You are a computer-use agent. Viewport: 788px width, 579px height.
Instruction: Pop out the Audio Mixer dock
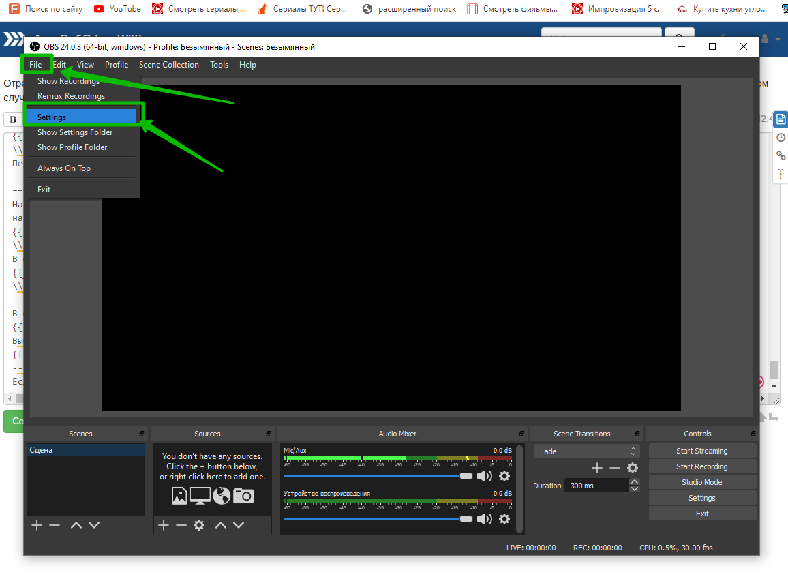(x=521, y=434)
